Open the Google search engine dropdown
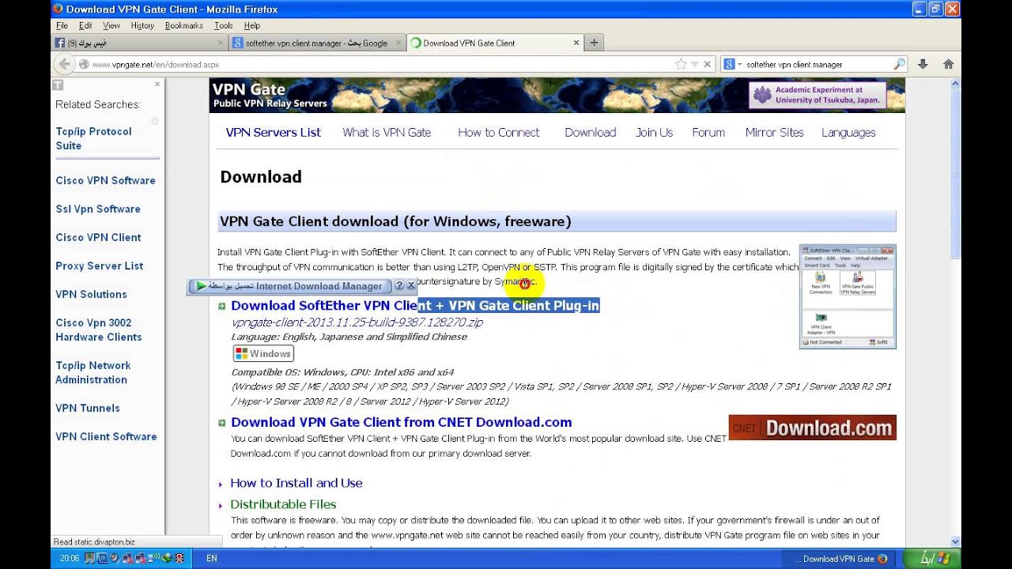Screen dimensions: 1012x569 pos(733,65)
